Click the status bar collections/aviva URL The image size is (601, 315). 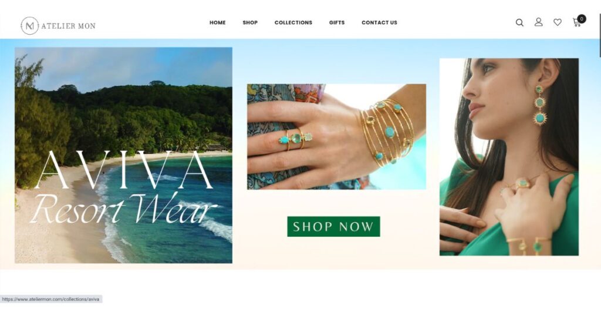(50, 299)
